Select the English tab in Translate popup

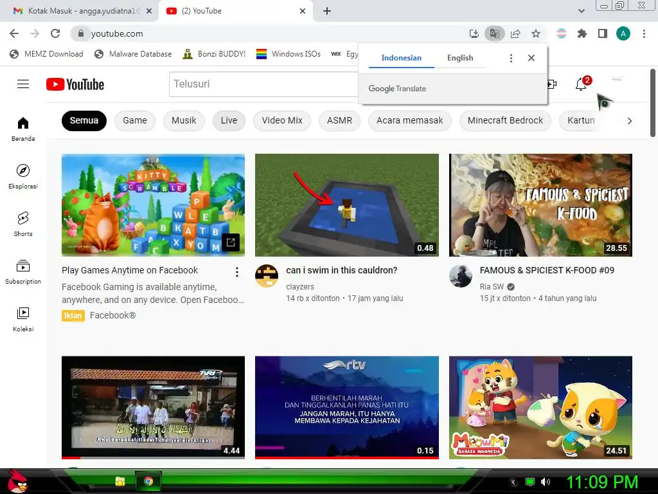point(460,58)
